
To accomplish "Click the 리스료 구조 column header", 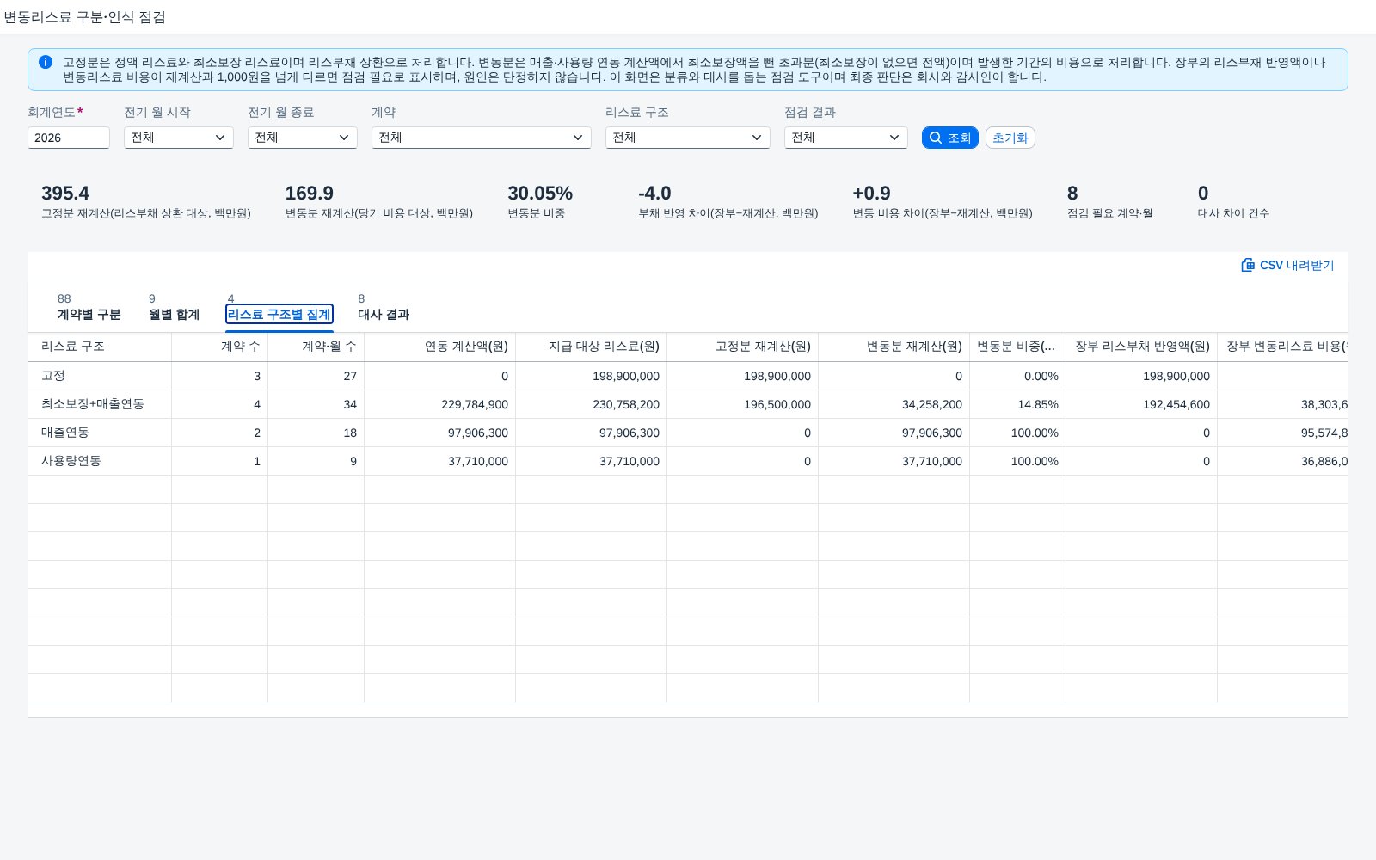I will point(100,347).
